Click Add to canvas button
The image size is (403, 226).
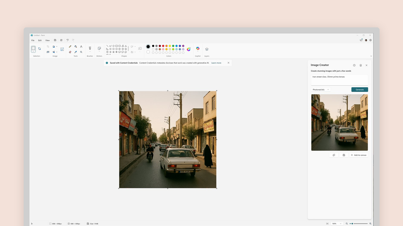pos(359,155)
